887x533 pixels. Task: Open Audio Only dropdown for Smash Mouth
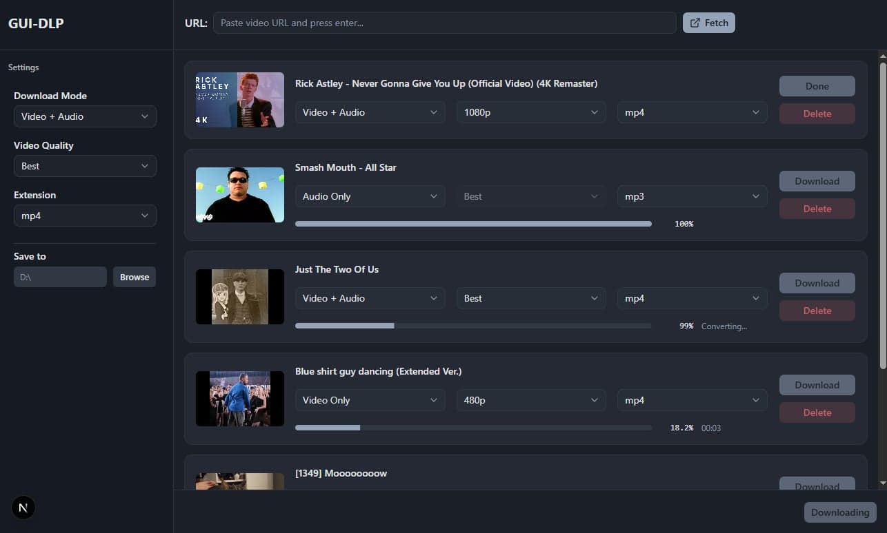370,196
